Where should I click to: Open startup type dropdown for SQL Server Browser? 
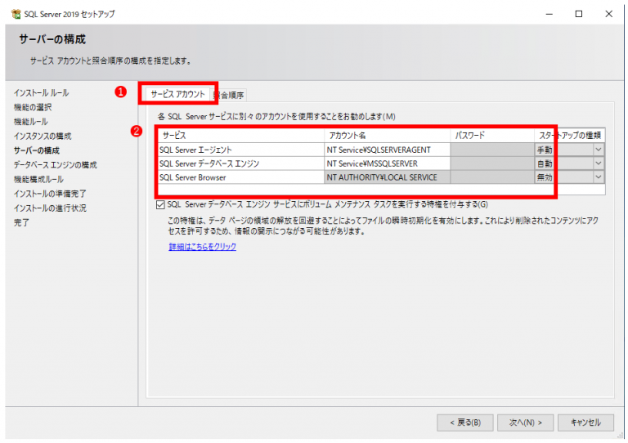598,177
